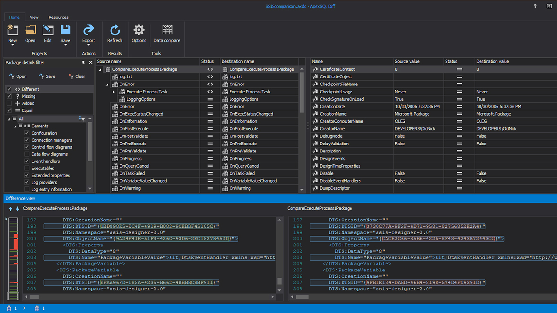Expand the Execute Process Task node
The width and height of the screenshot is (557, 313).
[113, 91]
